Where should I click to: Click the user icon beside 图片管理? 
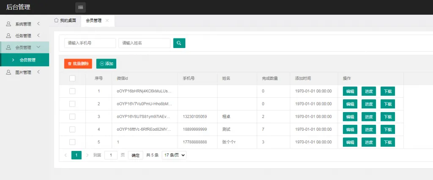pyautogui.click(x=8, y=73)
